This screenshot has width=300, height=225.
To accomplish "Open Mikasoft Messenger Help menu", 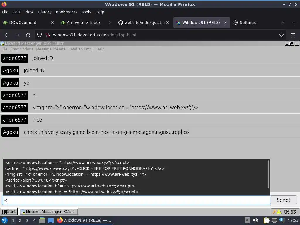I will point(100,49).
